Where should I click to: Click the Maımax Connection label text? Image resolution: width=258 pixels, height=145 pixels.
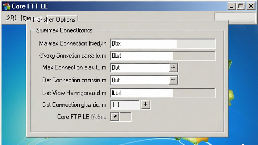73,44
